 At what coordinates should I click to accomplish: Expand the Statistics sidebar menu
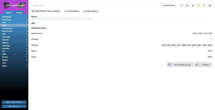14,48
